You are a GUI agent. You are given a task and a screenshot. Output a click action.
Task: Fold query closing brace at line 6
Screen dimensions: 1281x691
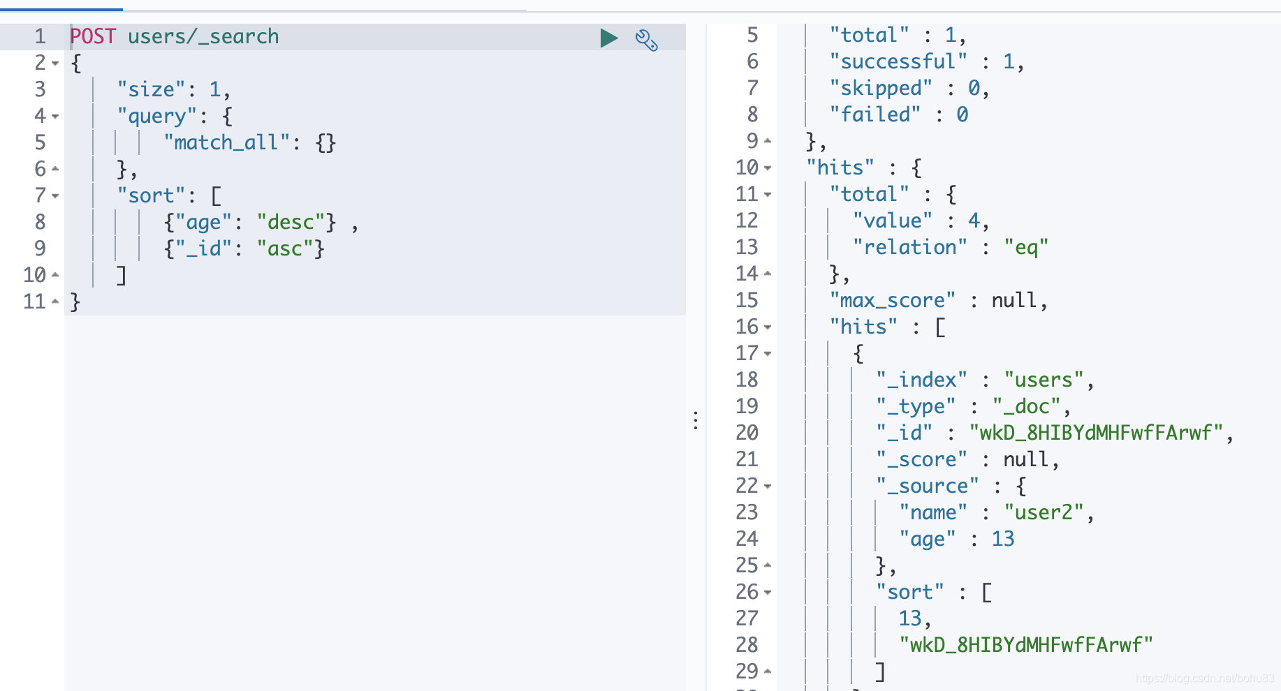click(55, 170)
